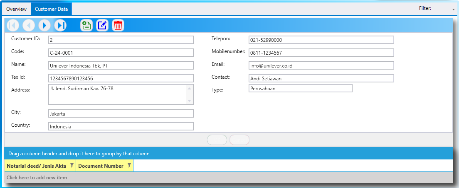This screenshot has width=459, height=188.
Task: Go to the first record
Action: click(x=12, y=25)
